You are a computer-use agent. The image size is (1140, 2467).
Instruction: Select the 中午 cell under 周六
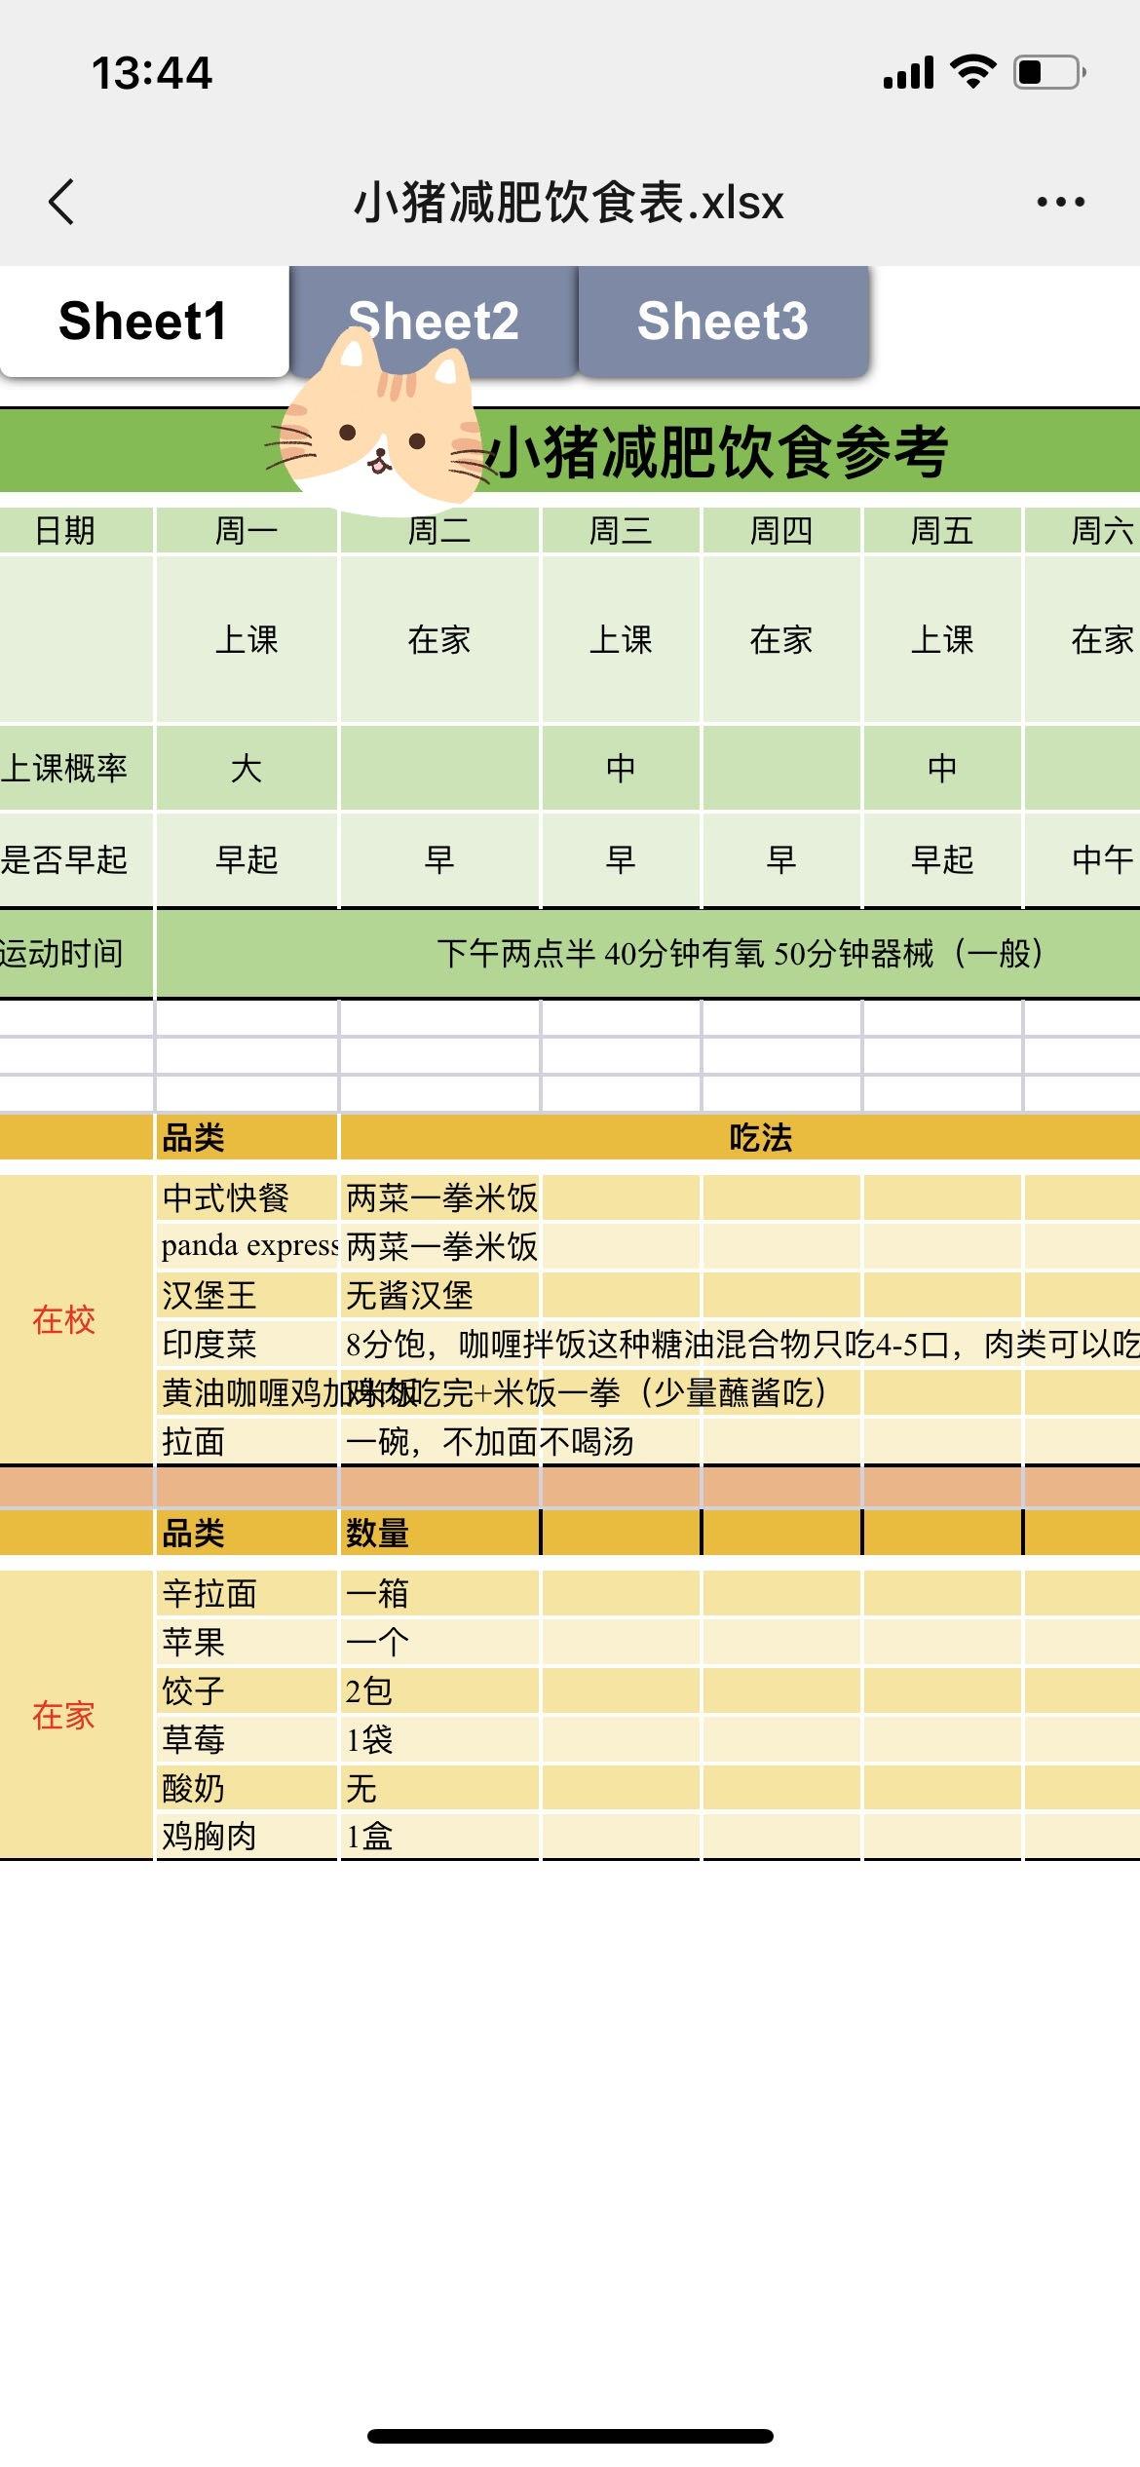pyautogui.click(x=1083, y=859)
